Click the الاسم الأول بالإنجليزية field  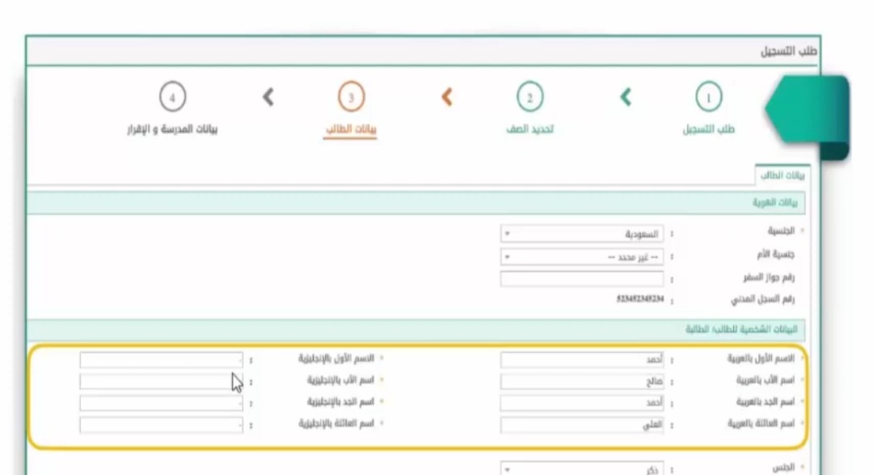(161, 359)
